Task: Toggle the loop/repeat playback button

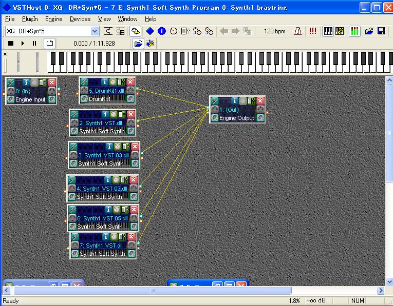Action: 49,44
